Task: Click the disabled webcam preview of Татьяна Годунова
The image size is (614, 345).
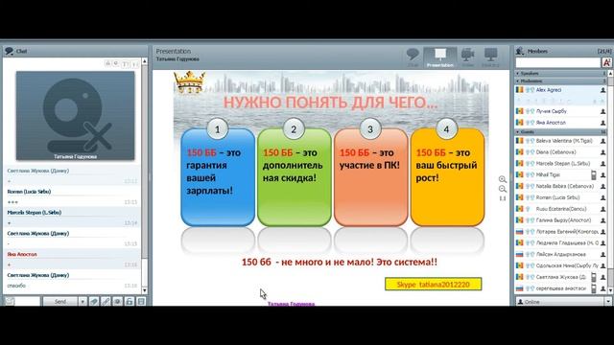Action: coord(75,115)
